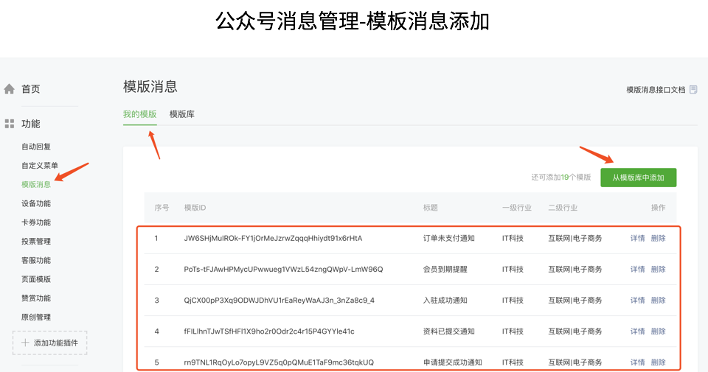Click template ID starting with QjCX00pP3Xq9
The height and width of the screenshot is (372, 708).
click(x=279, y=301)
